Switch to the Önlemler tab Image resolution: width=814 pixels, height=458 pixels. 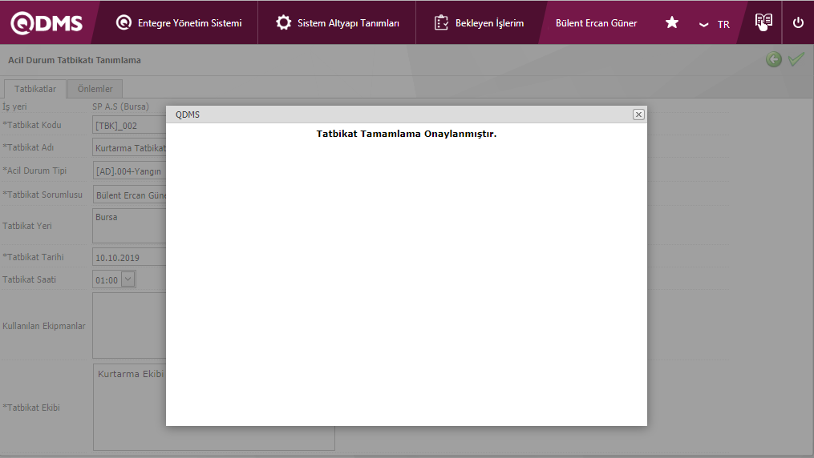tap(95, 89)
